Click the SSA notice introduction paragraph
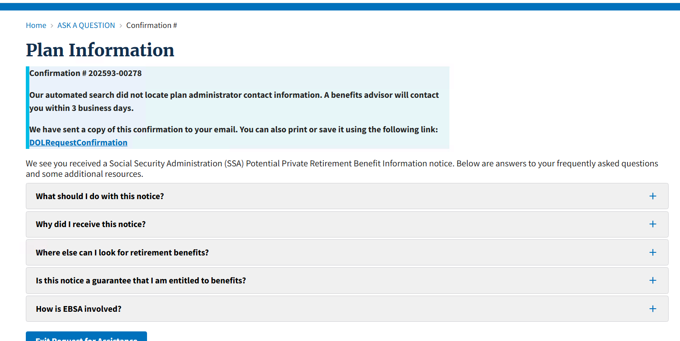Viewport: 680px width, 341px height. point(341,169)
